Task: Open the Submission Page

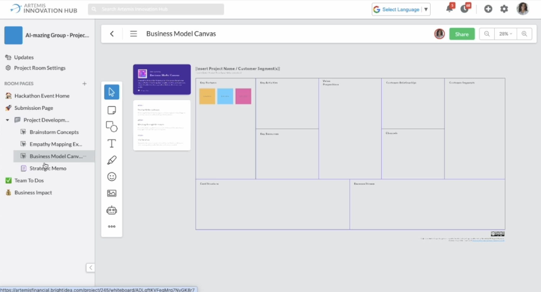Action: (34, 108)
